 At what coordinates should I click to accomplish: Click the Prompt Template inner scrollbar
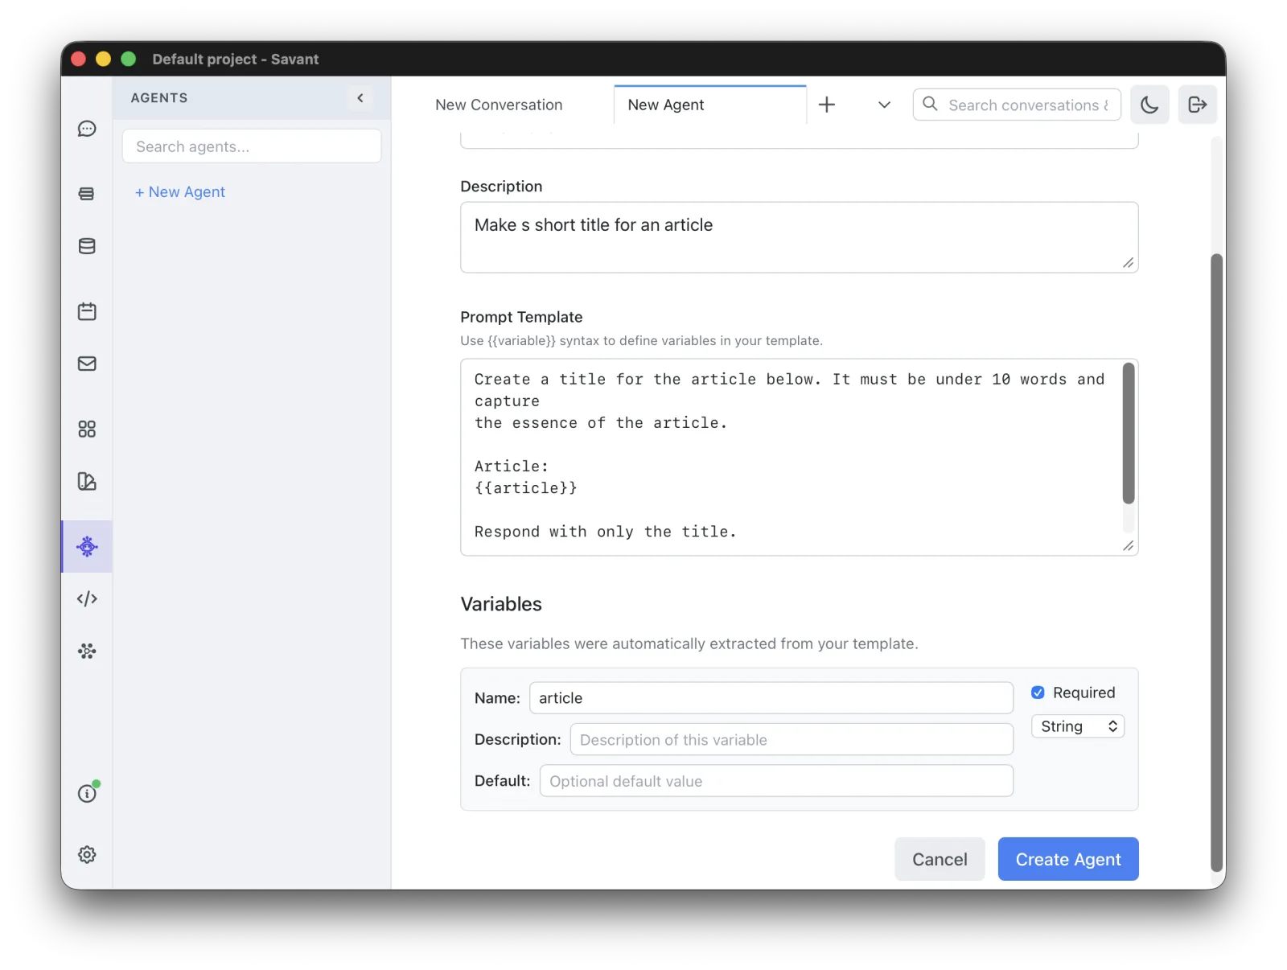coord(1129,434)
